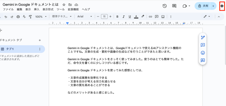Add a new document tab with plus
Image resolution: width=226 pixels, height=106 pixels.
(x=40, y=40)
